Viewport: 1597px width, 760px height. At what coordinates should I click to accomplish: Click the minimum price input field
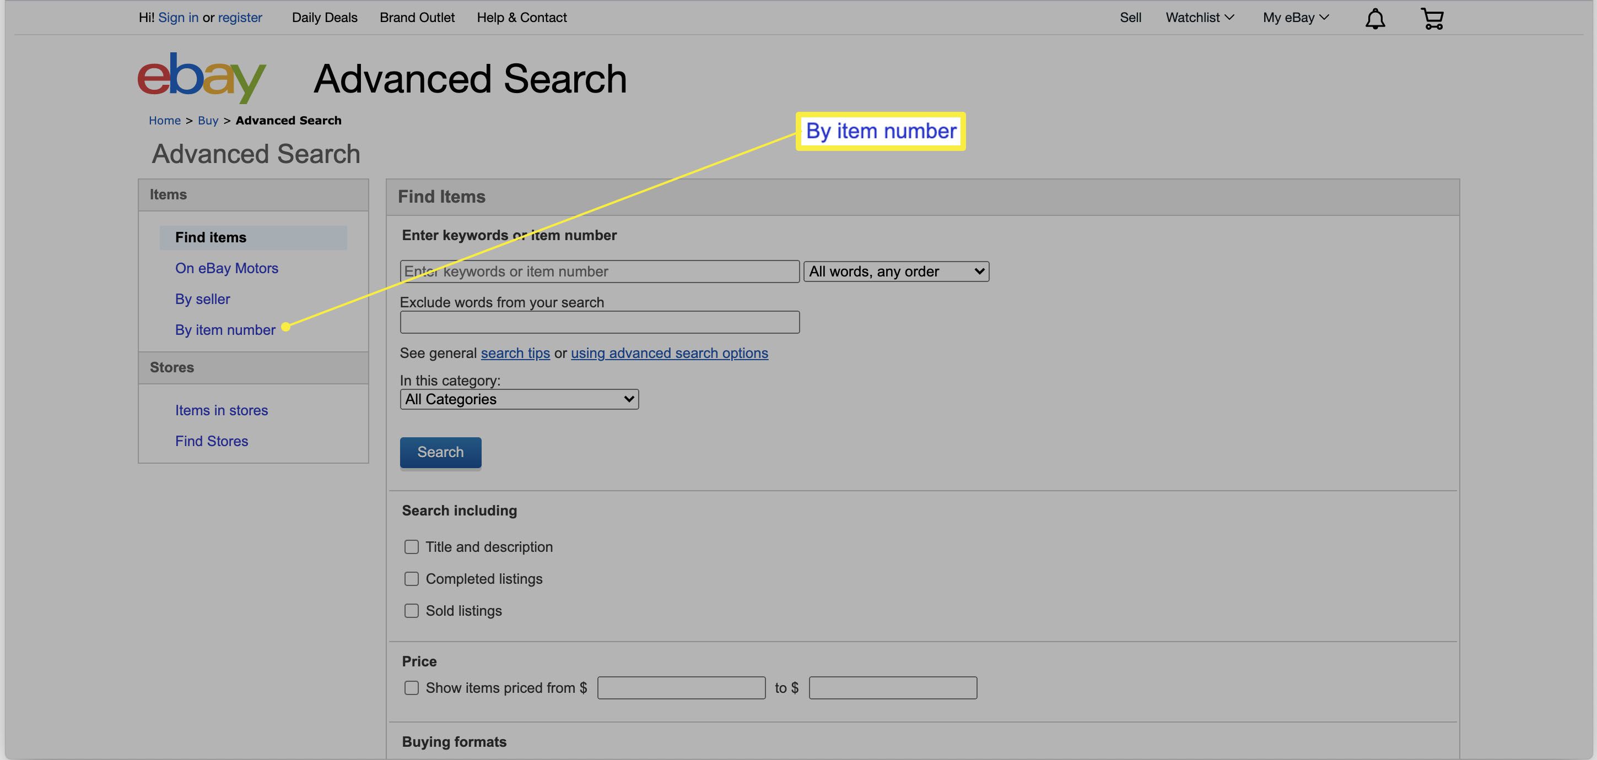pyautogui.click(x=681, y=688)
